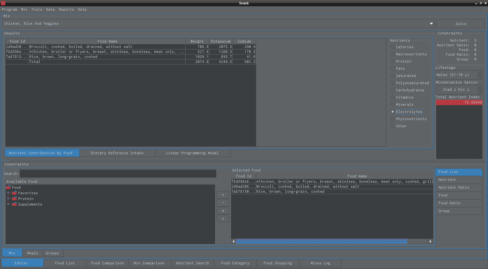This screenshot has height=269, width=488.
Task: Click the selected food scrollbar right arrow
Action: (x=430, y=241)
